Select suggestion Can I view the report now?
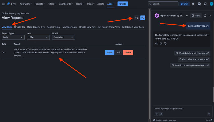Screen dimensions: 214x122 coord(194,59)
